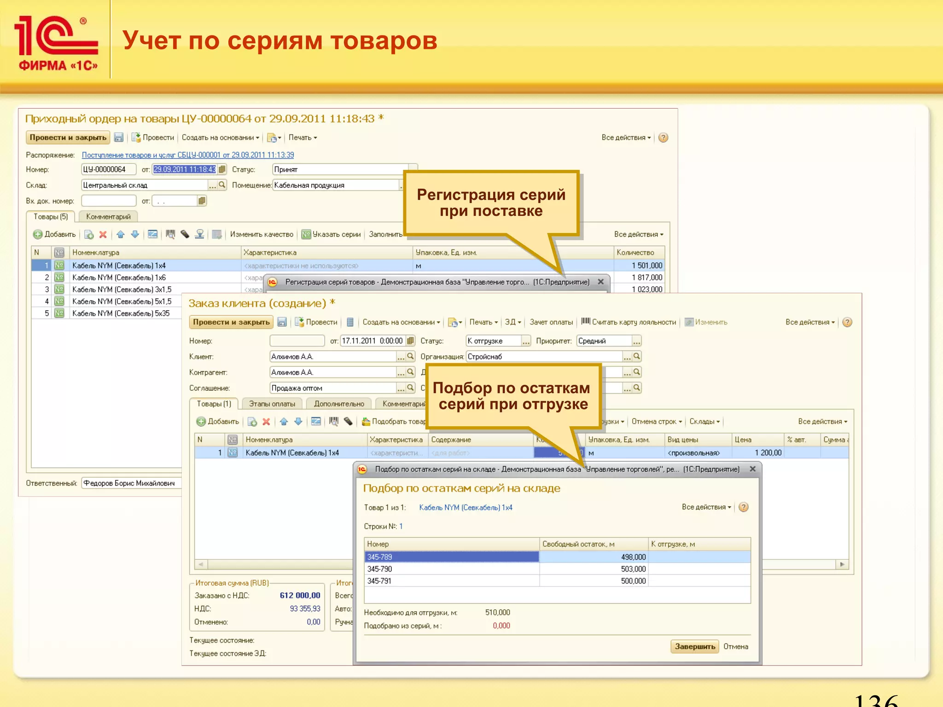Move row down arrow in receipt order goods
943x707 pixels.
tap(135, 234)
